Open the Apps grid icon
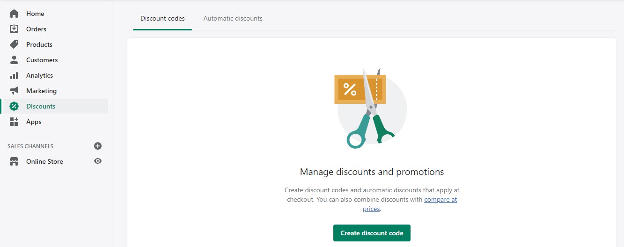This screenshot has height=247, width=624. [14, 122]
